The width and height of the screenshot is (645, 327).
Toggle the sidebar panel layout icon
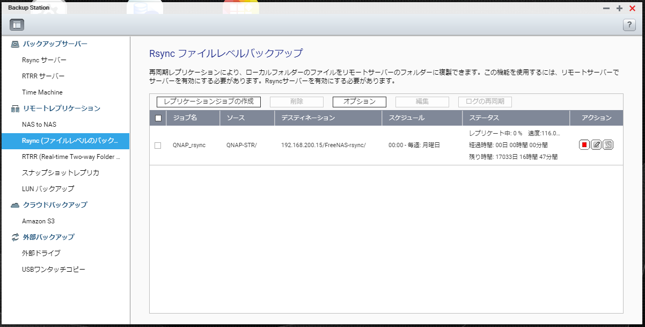pyautogui.click(x=17, y=25)
